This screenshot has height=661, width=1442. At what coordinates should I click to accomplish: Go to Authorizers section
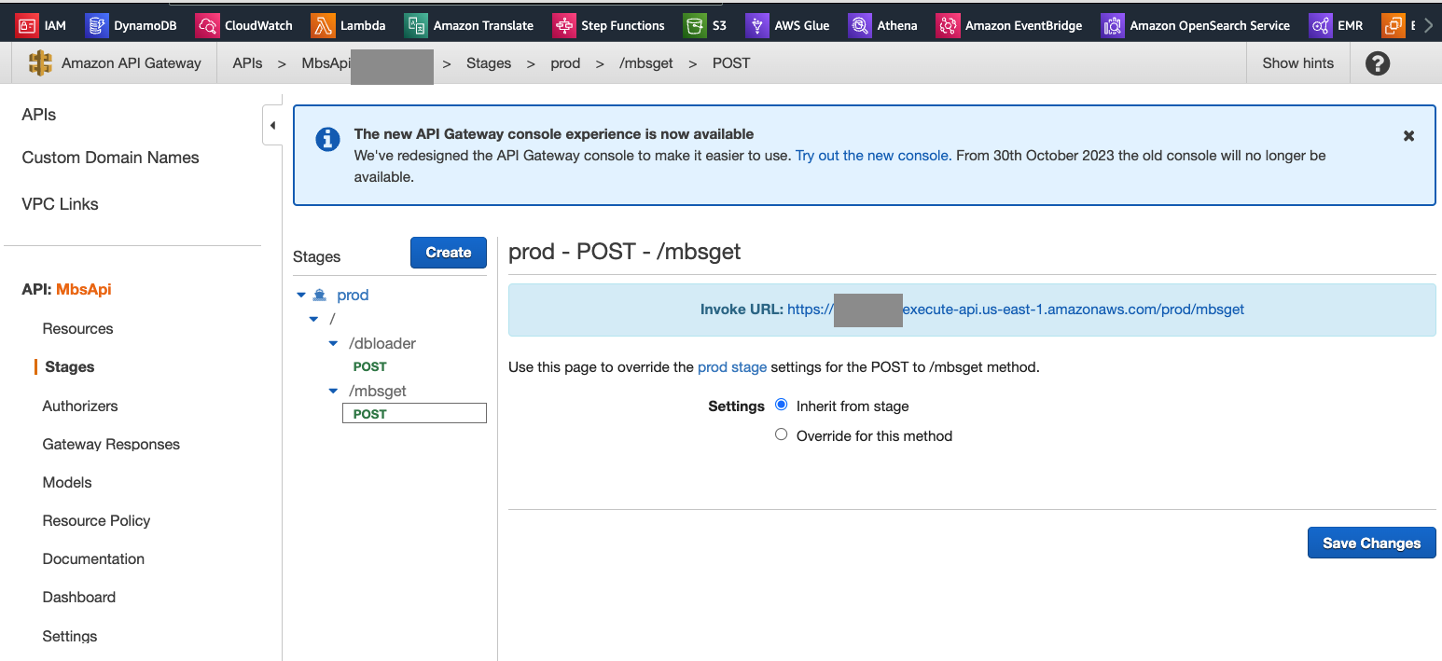click(x=80, y=406)
